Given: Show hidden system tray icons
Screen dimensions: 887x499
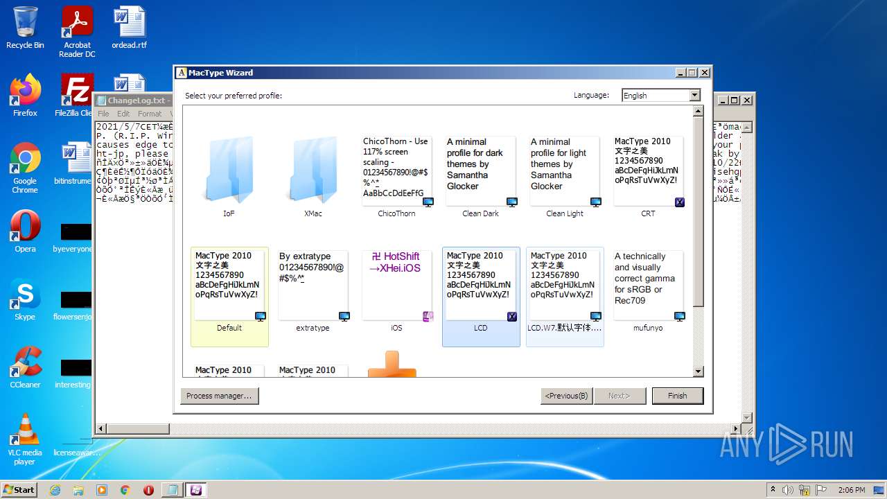Looking at the screenshot, I should [773, 490].
